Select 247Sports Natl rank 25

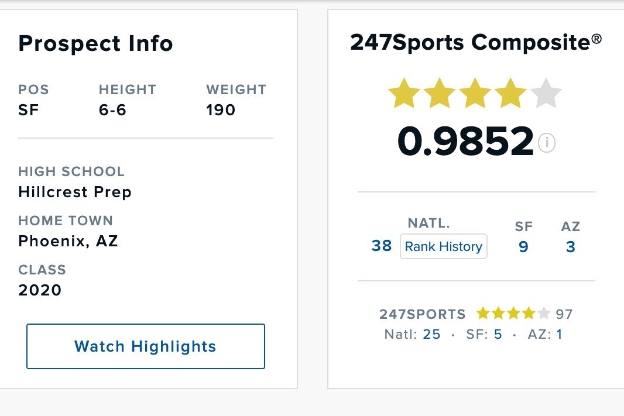(x=431, y=335)
